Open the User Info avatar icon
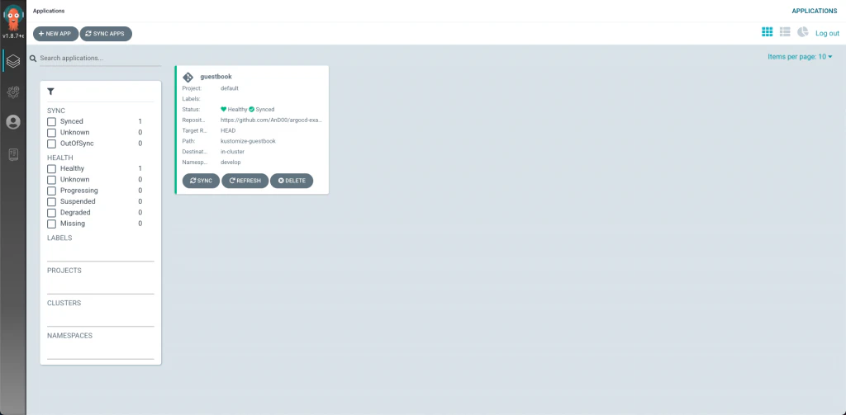The image size is (846, 415). coord(13,122)
